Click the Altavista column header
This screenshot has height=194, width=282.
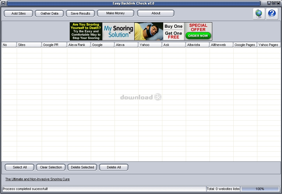197,45
